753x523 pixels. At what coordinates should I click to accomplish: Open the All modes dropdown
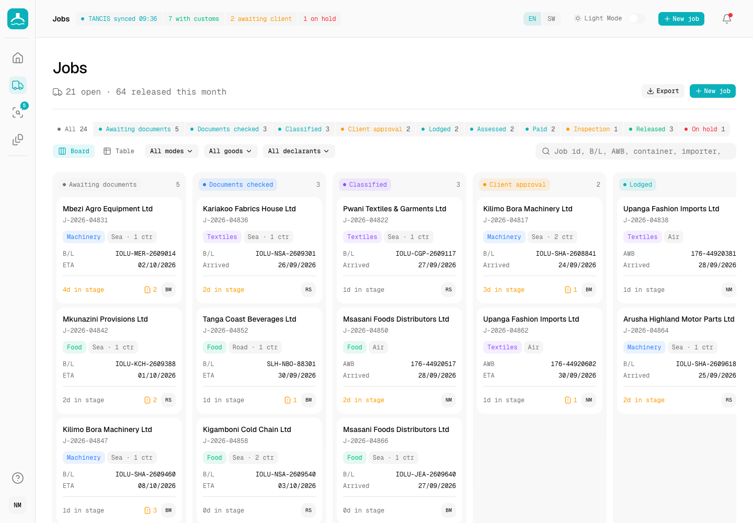coord(171,151)
